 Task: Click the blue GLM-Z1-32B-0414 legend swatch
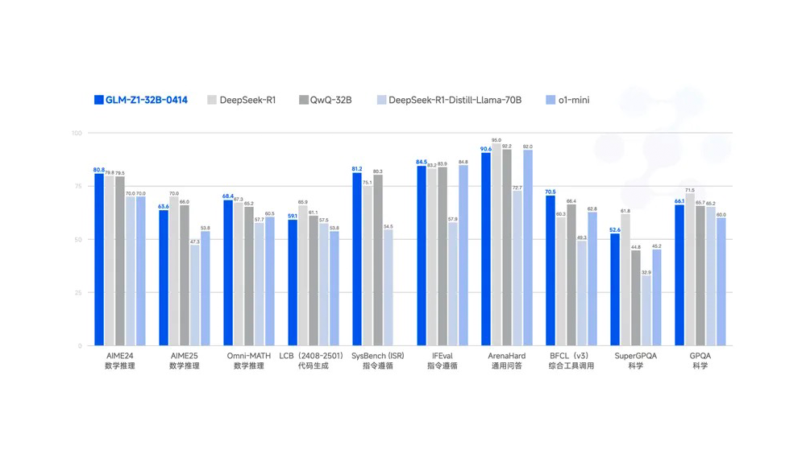tap(98, 100)
